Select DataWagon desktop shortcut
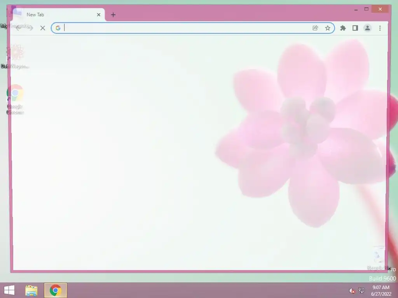This screenshot has width=398, height=298. (15, 56)
